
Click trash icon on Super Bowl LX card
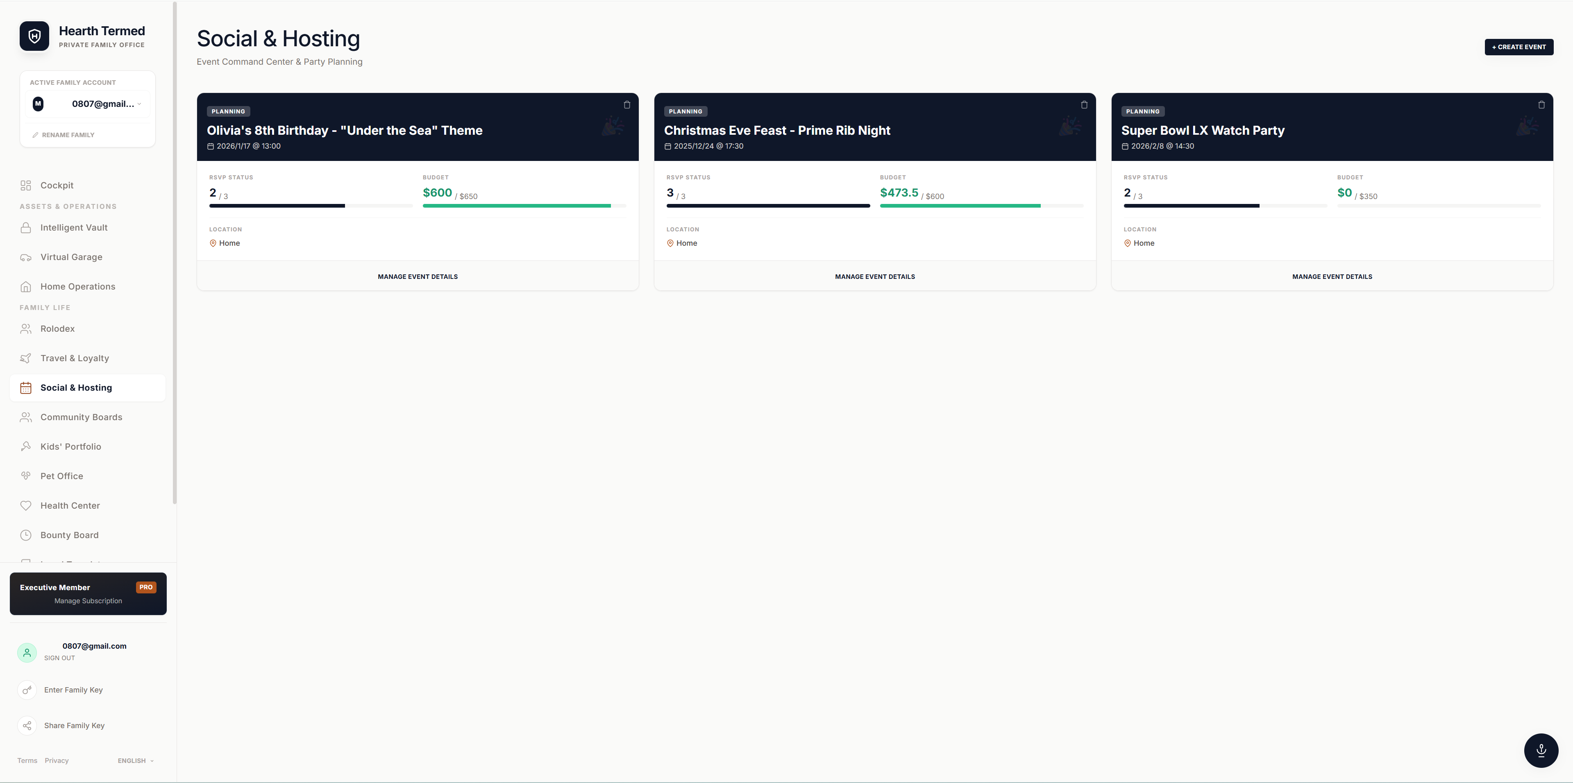pyautogui.click(x=1541, y=105)
